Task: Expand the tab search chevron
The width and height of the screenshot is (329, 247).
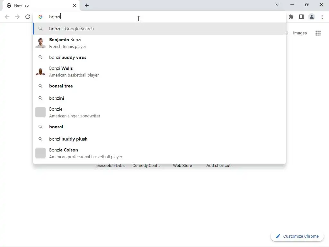Action: pyautogui.click(x=277, y=5)
